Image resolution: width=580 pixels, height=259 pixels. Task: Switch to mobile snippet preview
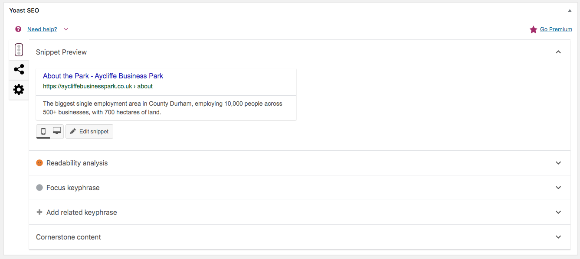[43, 131]
